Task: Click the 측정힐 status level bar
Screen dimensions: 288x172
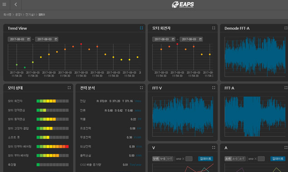Action: [53, 165]
